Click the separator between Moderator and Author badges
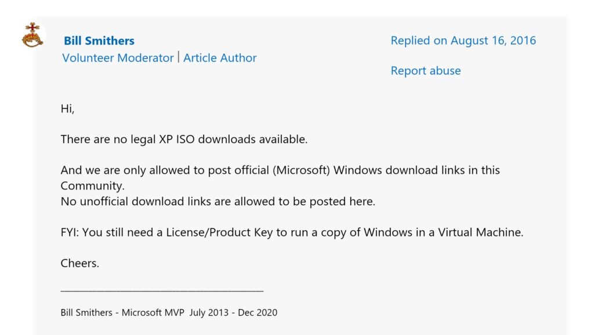 (179, 57)
